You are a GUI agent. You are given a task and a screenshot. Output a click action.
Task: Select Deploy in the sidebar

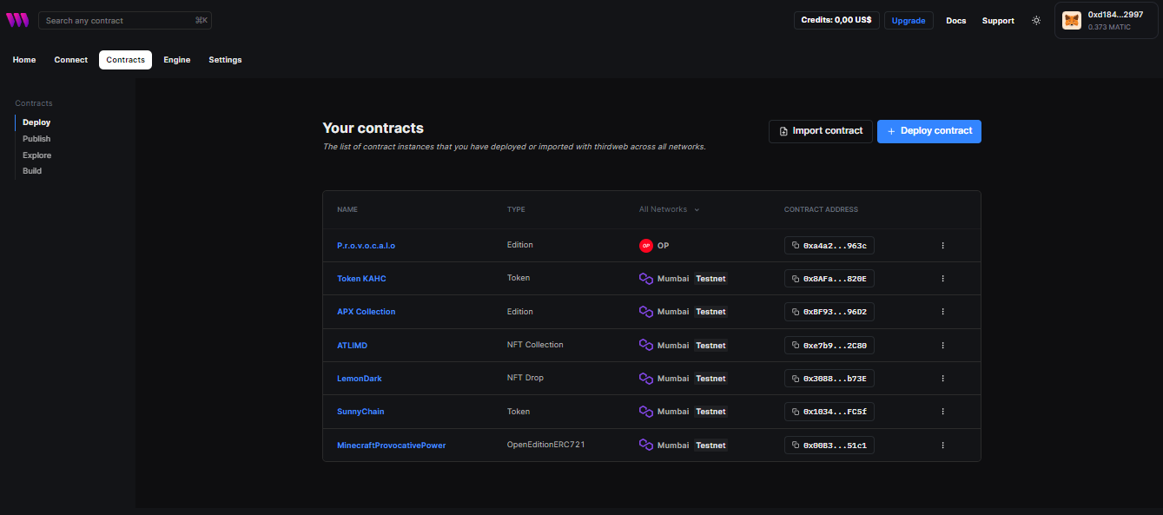[36, 122]
